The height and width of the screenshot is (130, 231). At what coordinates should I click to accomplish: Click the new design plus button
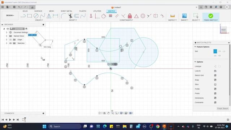pos(201,7)
